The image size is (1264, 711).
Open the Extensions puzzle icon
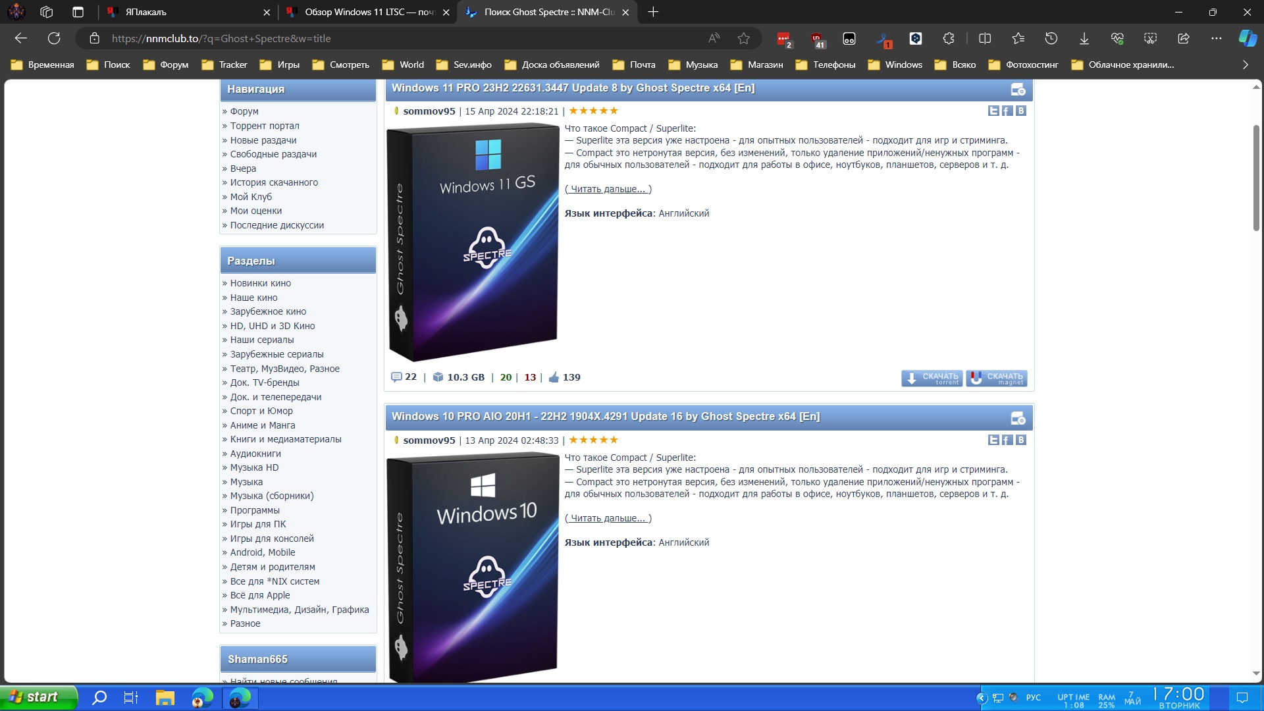(x=949, y=38)
